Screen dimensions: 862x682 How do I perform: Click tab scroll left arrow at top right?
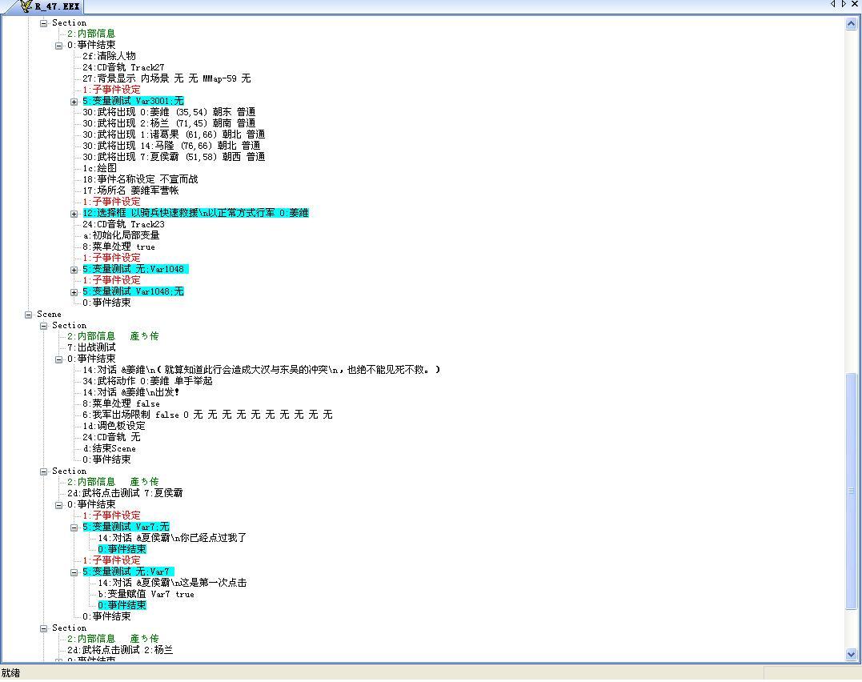(x=833, y=4)
